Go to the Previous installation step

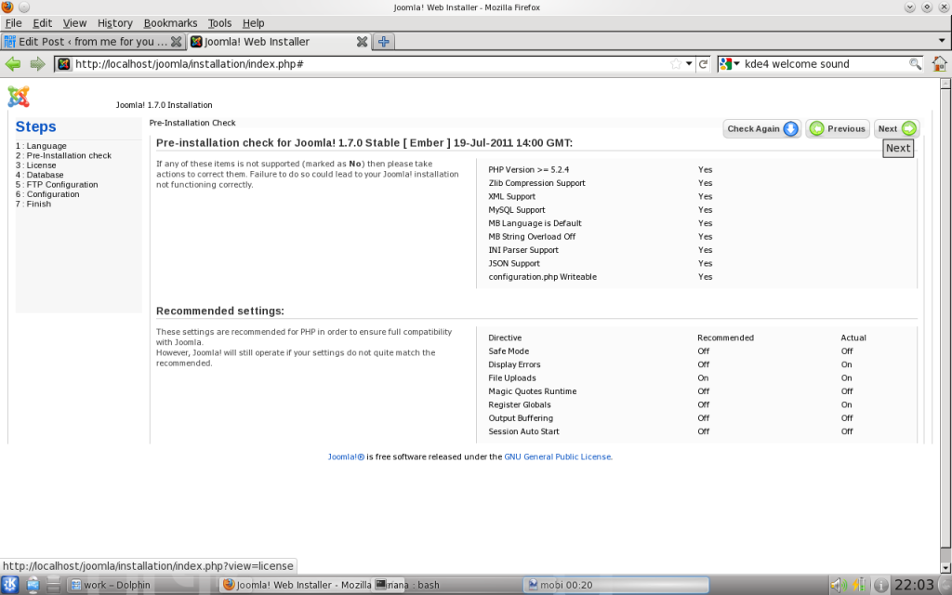point(838,128)
